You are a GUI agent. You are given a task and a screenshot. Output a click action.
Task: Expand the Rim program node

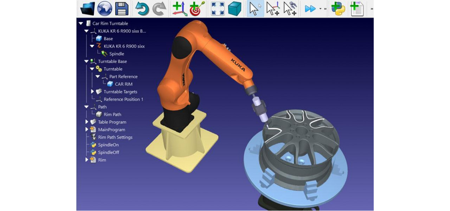click(87, 160)
